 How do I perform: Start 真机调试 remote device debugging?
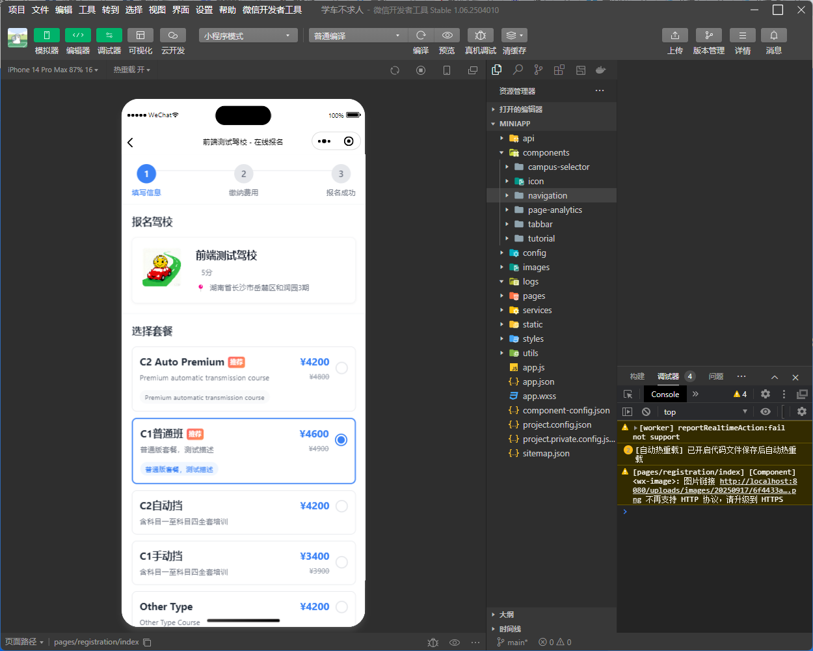coord(481,35)
